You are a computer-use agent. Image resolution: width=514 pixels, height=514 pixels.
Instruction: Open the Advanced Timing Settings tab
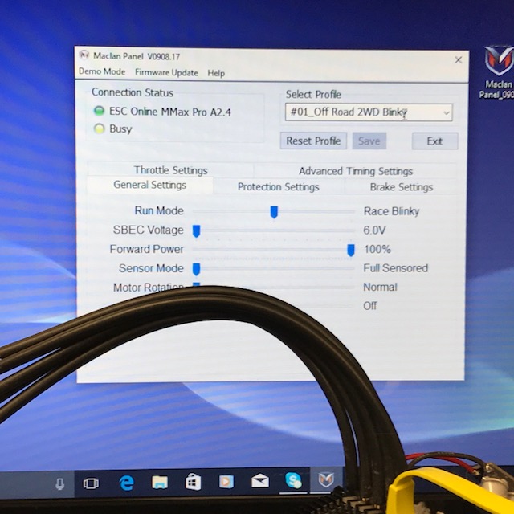pos(355,171)
